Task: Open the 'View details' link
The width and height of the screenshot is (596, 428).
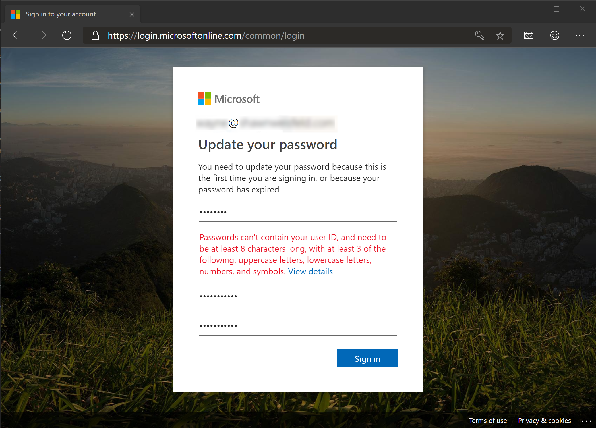Action: 310,271
